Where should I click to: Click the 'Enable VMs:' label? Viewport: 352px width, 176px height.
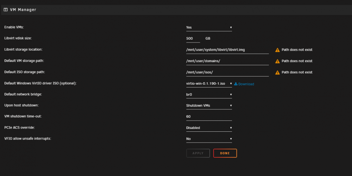click(14, 27)
